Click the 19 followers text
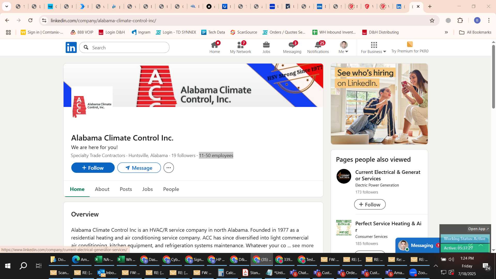The height and width of the screenshot is (279, 496). 183,156
